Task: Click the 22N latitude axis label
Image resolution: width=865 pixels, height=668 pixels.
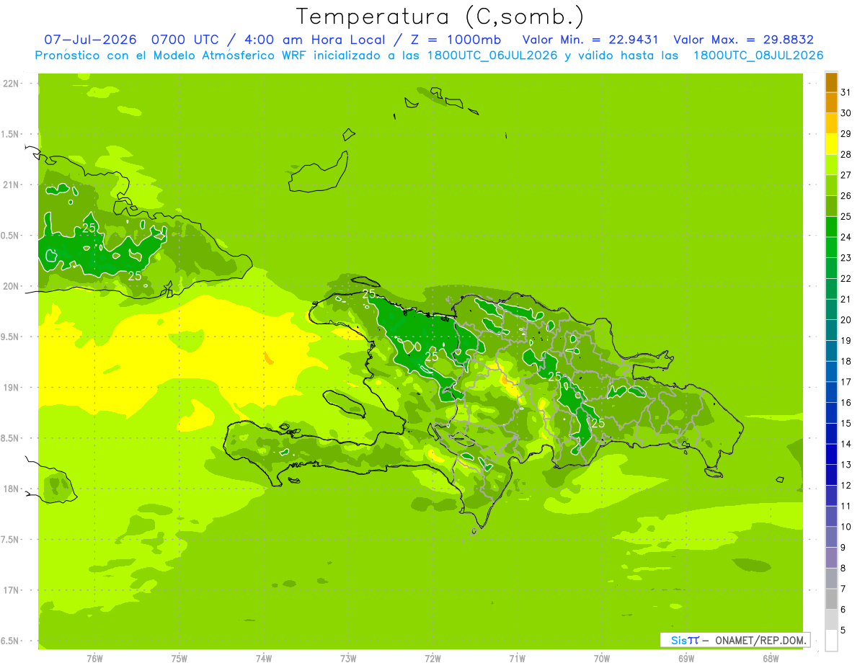Action: click(10, 84)
